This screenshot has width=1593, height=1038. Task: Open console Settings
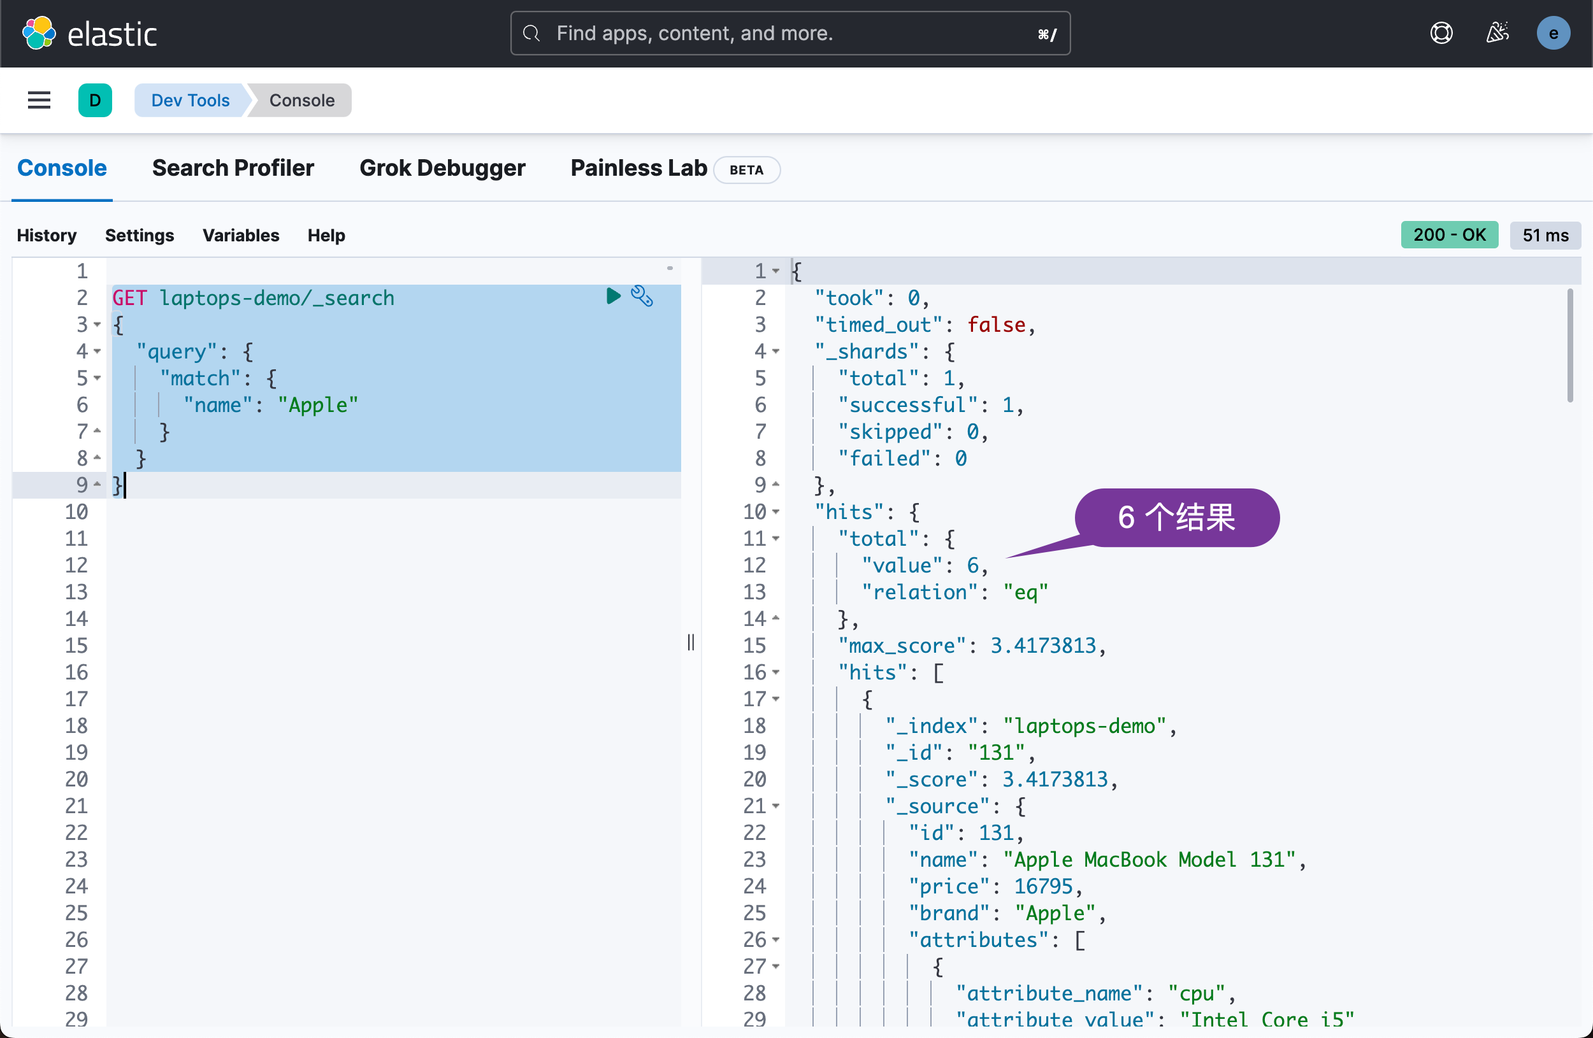point(139,236)
